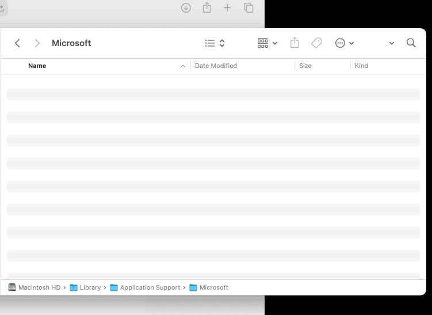Open a new Safari tab
This screenshot has width=432, height=315.
(227, 7)
